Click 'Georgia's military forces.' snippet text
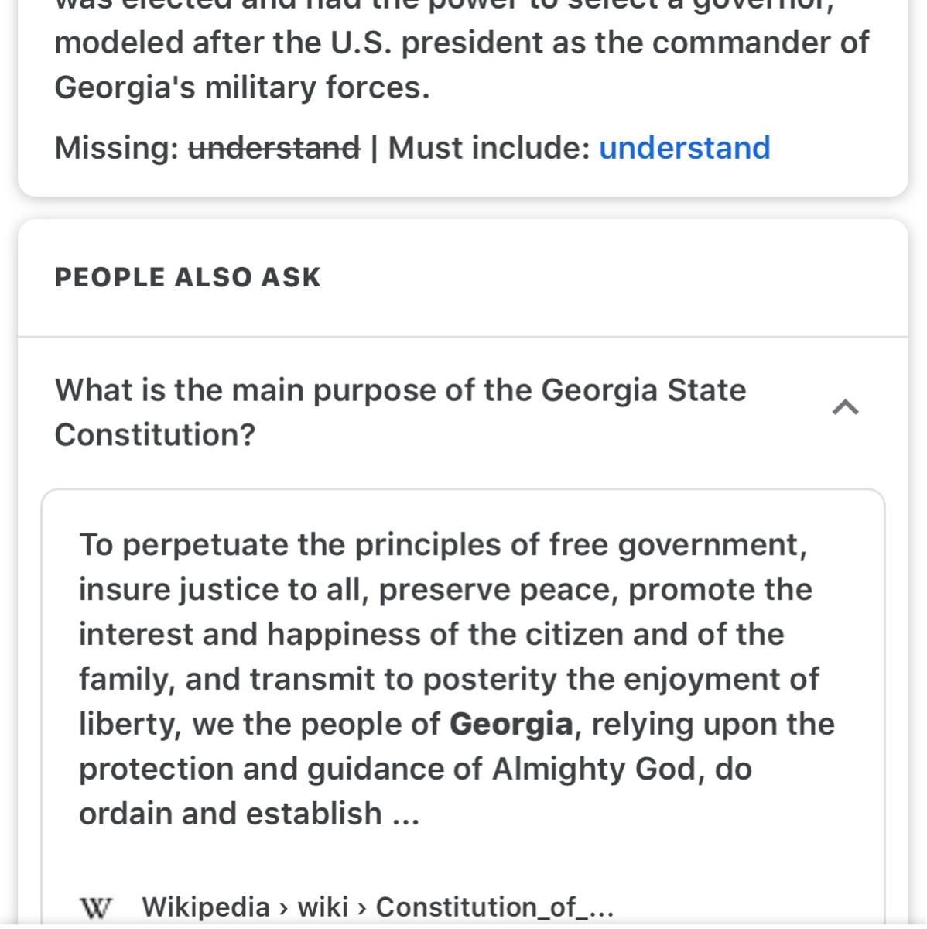The height and width of the screenshot is (929, 927). (241, 87)
